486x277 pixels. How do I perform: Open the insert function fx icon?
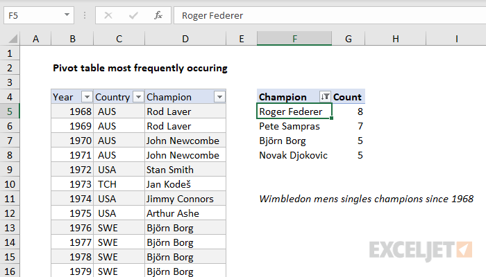pos(158,15)
